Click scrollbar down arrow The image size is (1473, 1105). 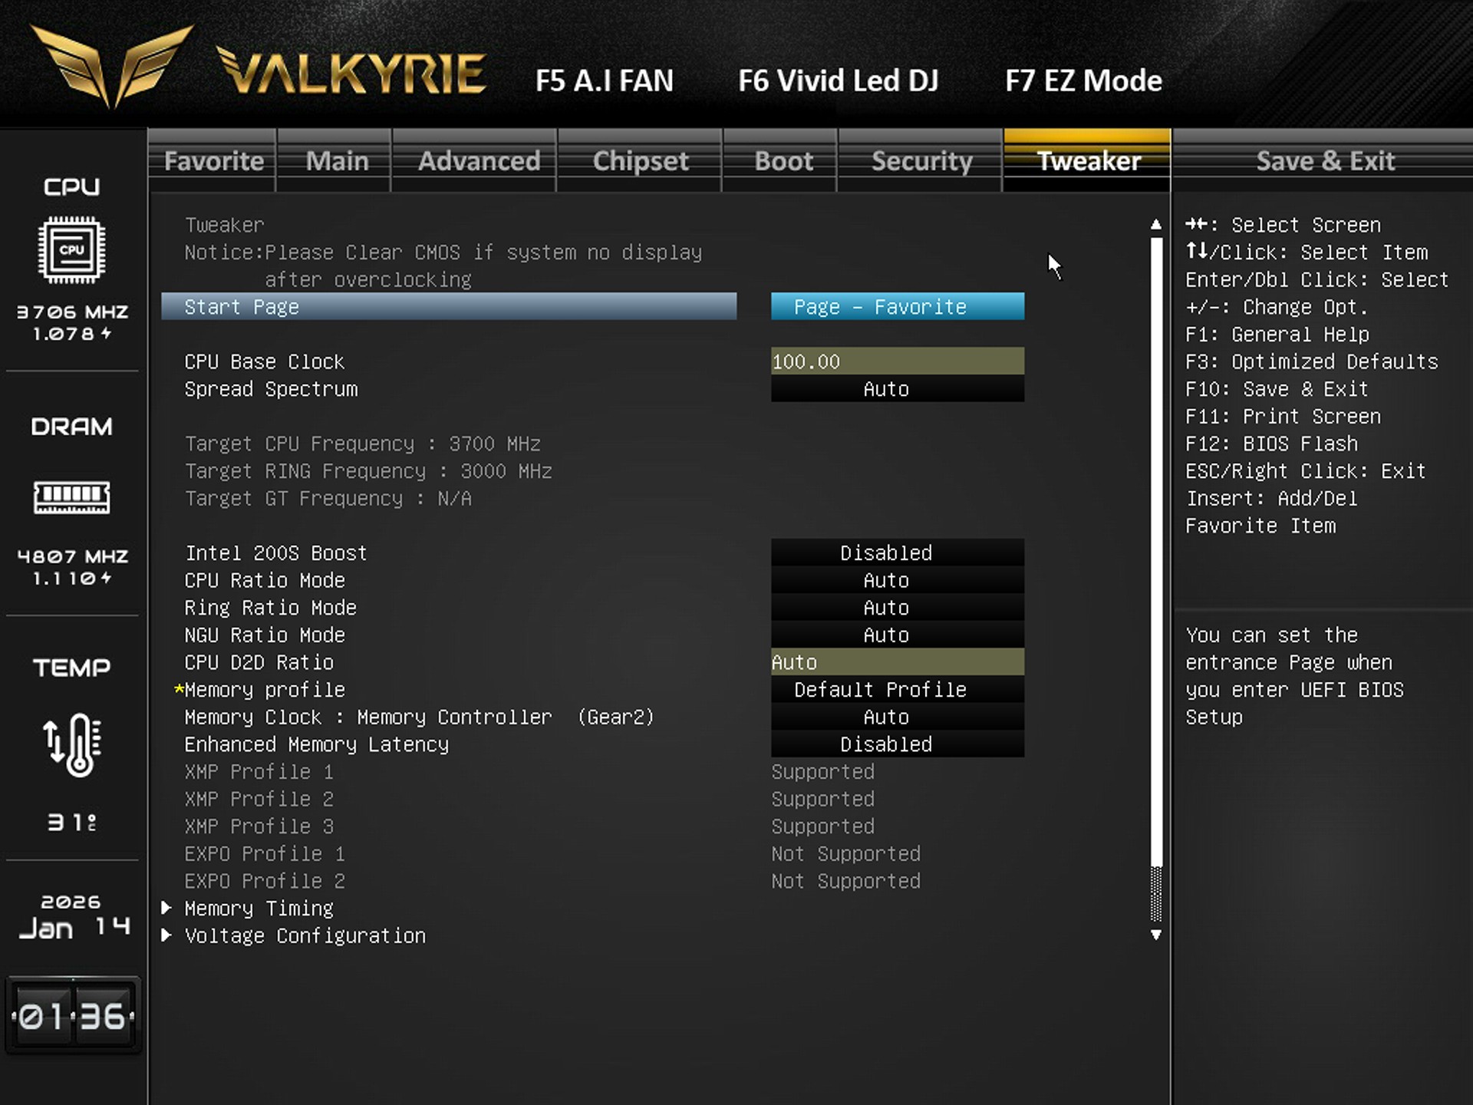(1156, 935)
